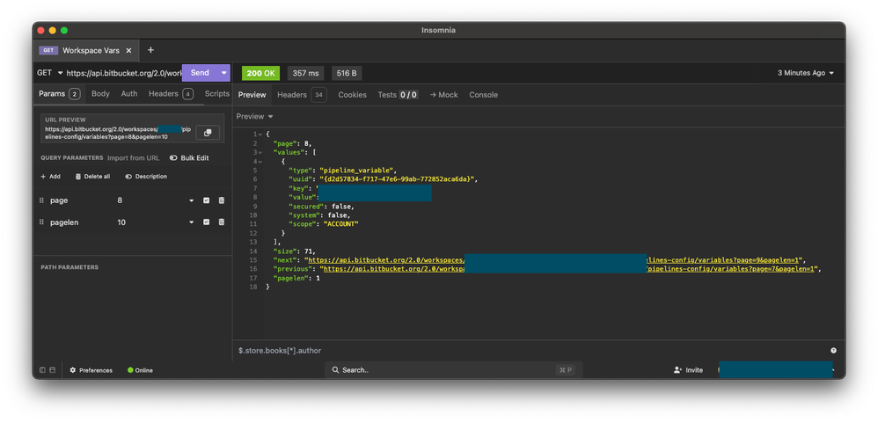Image resolution: width=878 pixels, height=422 pixels.
Task: Collapse the object at line 4
Action: point(260,161)
